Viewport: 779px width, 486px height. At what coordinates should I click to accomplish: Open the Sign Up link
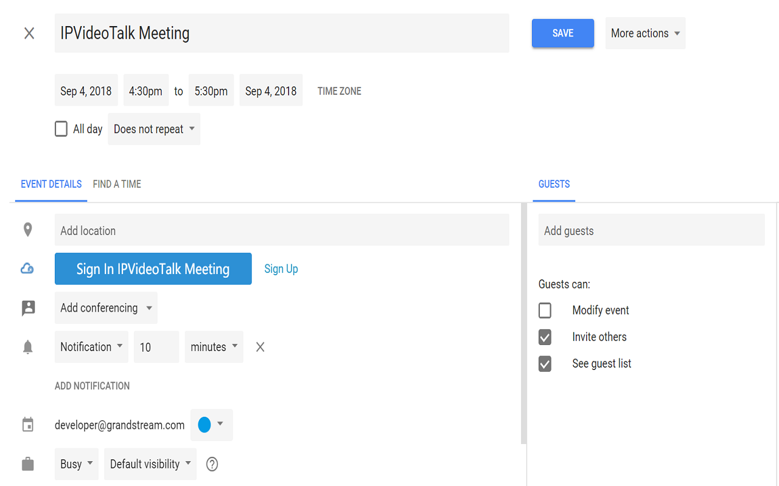(x=281, y=269)
